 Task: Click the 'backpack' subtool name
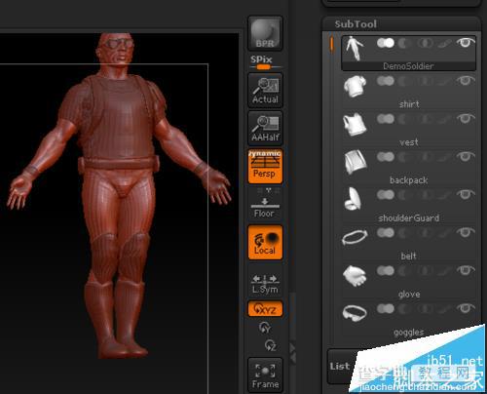[x=409, y=180]
